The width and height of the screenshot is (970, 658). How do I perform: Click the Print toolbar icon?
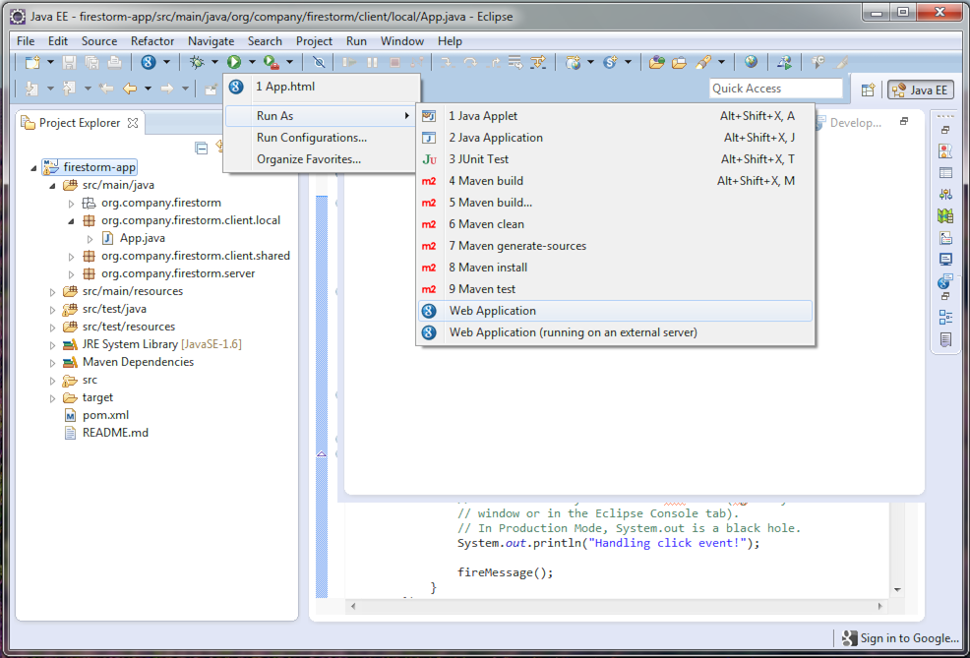[114, 62]
